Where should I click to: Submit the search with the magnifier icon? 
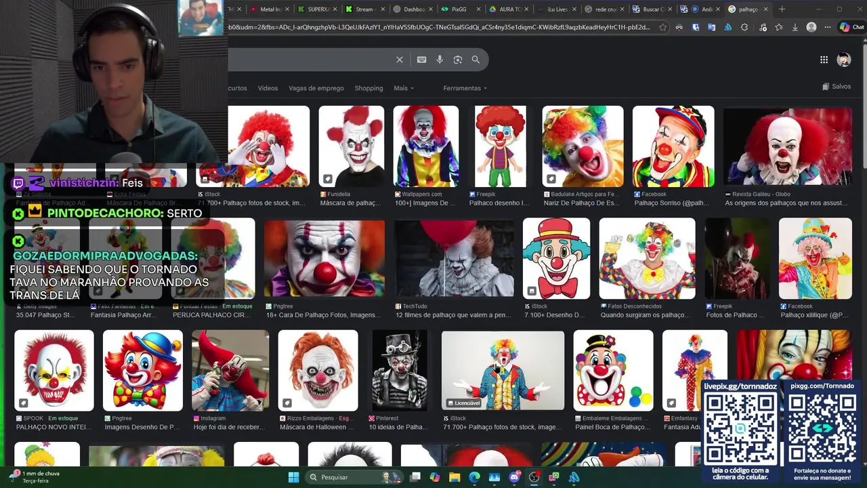pos(475,60)
